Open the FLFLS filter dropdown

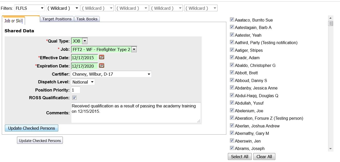coord(30,8)
